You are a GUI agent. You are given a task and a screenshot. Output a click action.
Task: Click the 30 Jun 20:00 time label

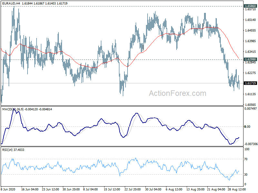pyautogui.click(x=71, y=189)
